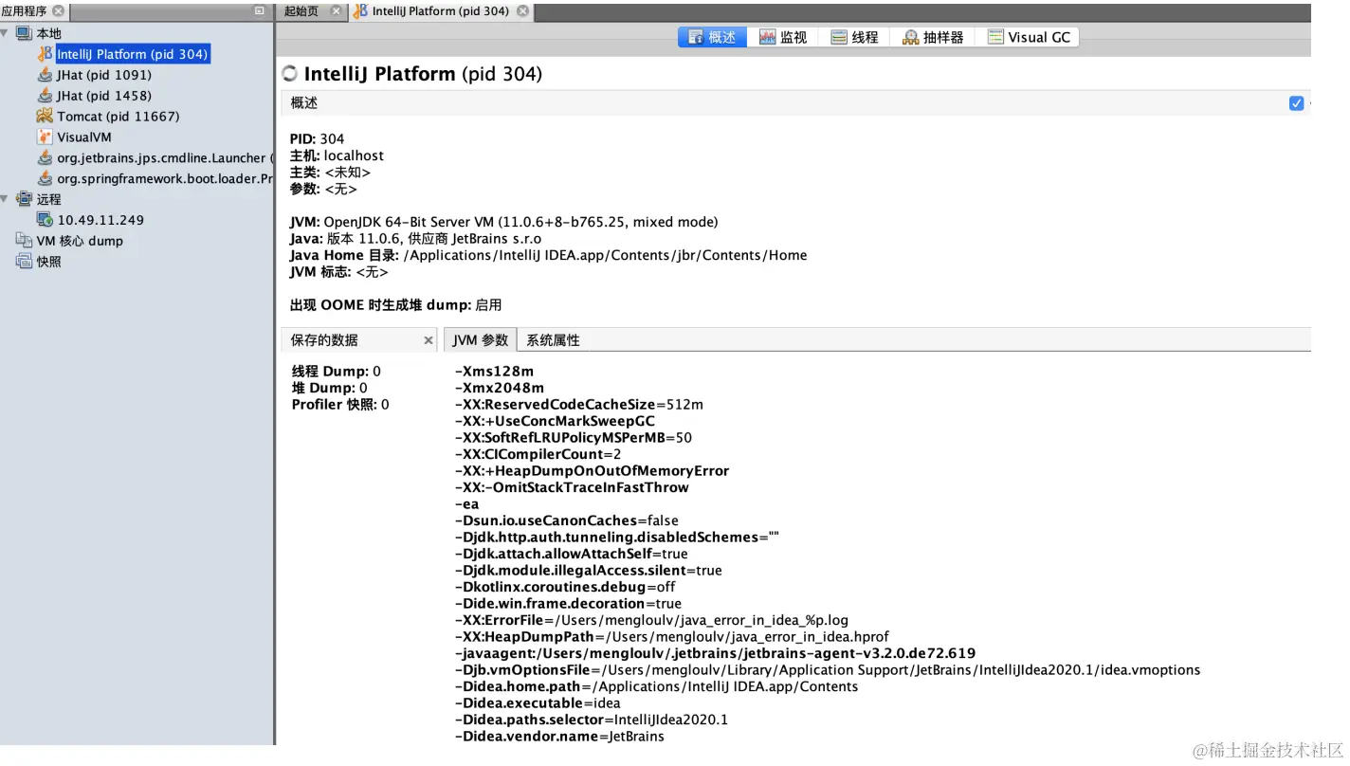Screen dimensions: 1350x766
Task: Select org.jetbrains.jps.cmdline.Launcher in the tree
Action: point(164,158)
